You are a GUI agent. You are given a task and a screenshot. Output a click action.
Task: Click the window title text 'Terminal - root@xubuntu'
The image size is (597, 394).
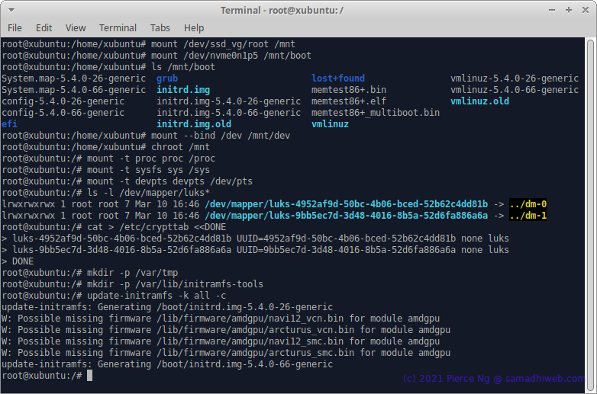pyautogui.click(x=282, y=10)
